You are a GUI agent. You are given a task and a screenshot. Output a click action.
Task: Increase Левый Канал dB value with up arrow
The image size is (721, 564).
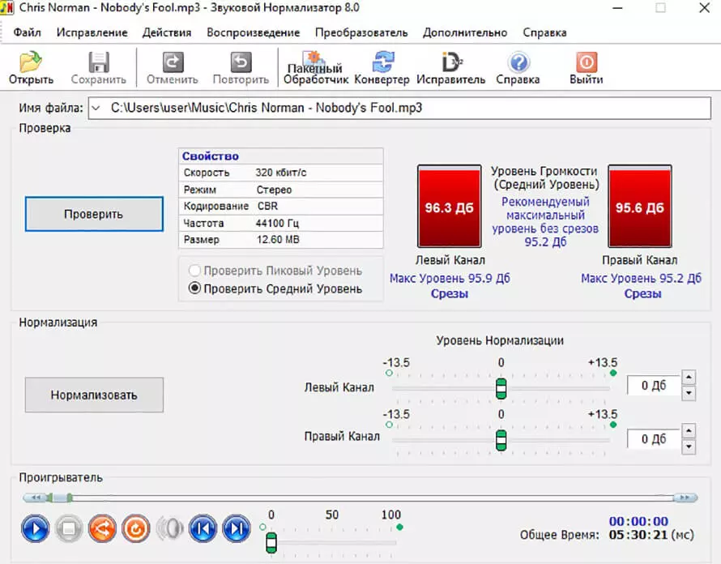pos(689,378)
